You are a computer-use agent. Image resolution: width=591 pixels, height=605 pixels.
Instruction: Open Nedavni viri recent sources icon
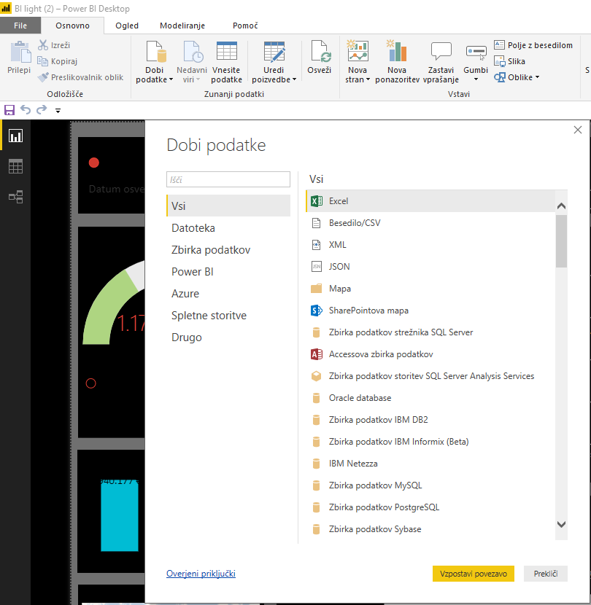[x=193, y=52]
